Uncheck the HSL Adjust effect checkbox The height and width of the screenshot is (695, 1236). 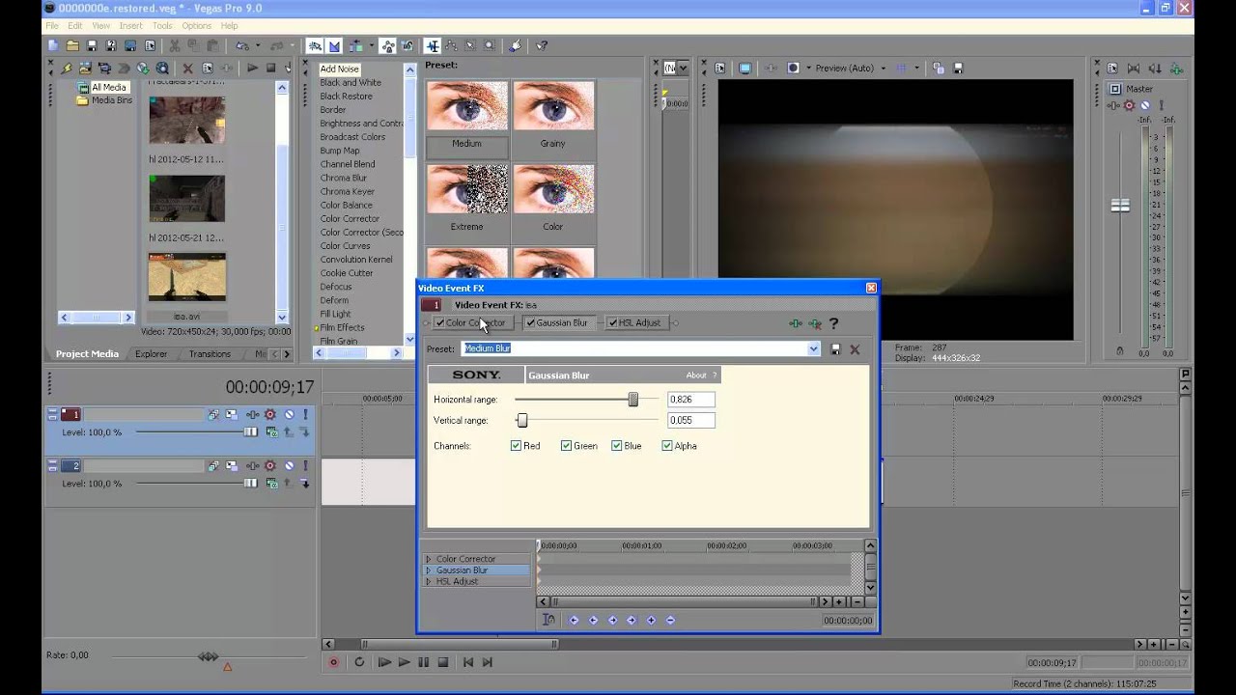[612, 323]
